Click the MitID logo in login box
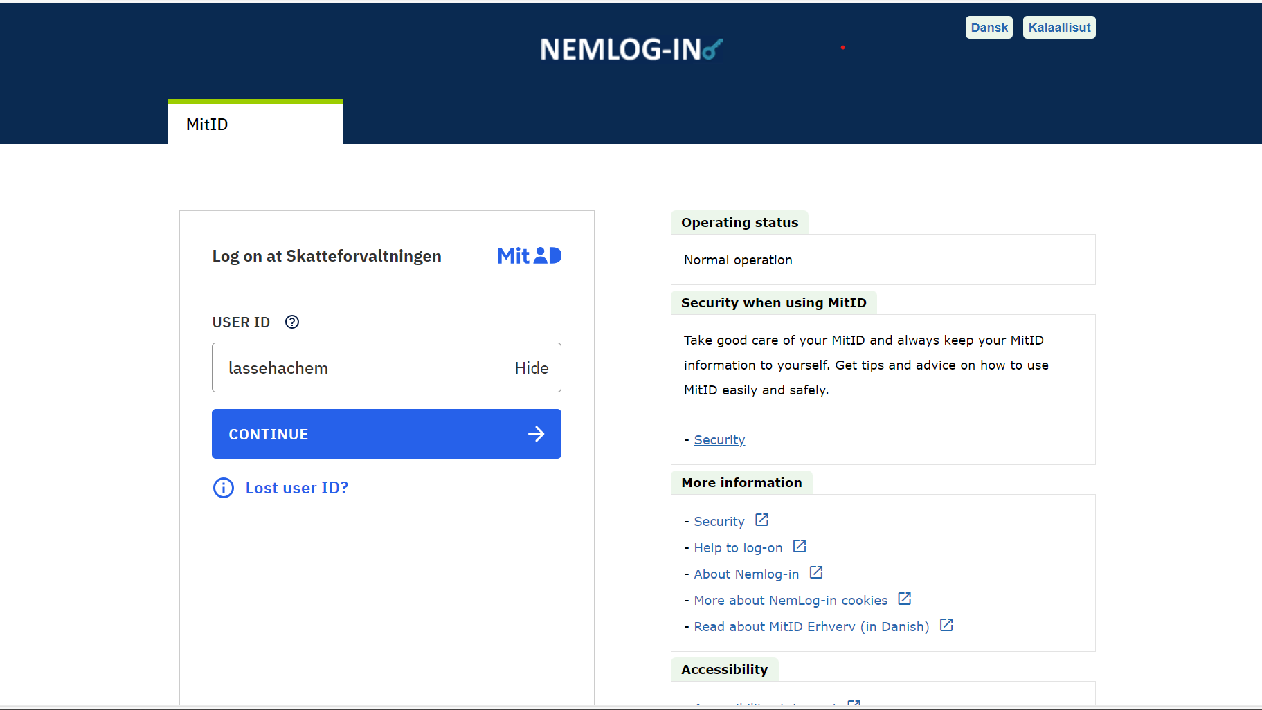The width and height of the screenshot is (1262, 710). (530, 256)
